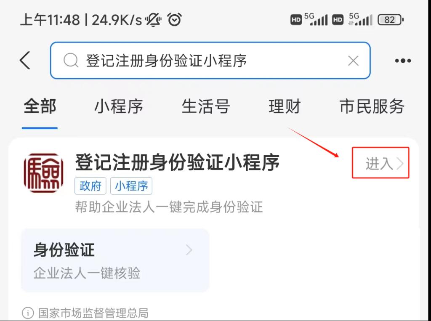Switch to the 理财 tab
The image size is (431, 321).
[x=285, y=106]
